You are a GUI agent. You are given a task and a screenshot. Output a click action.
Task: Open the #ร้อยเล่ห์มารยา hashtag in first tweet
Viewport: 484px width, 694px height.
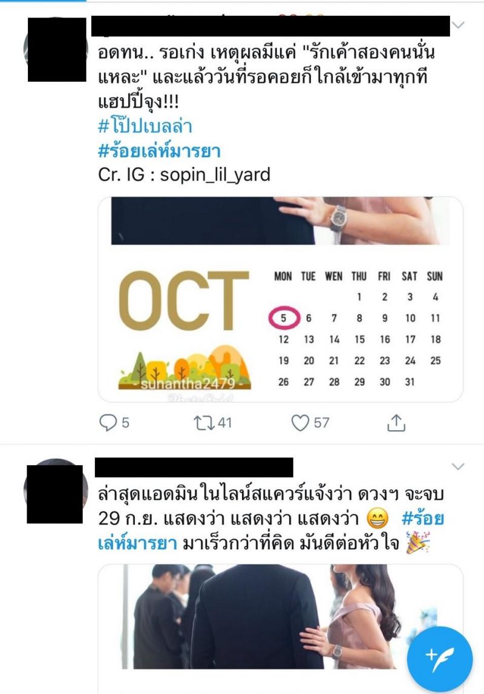click(159, 151)
